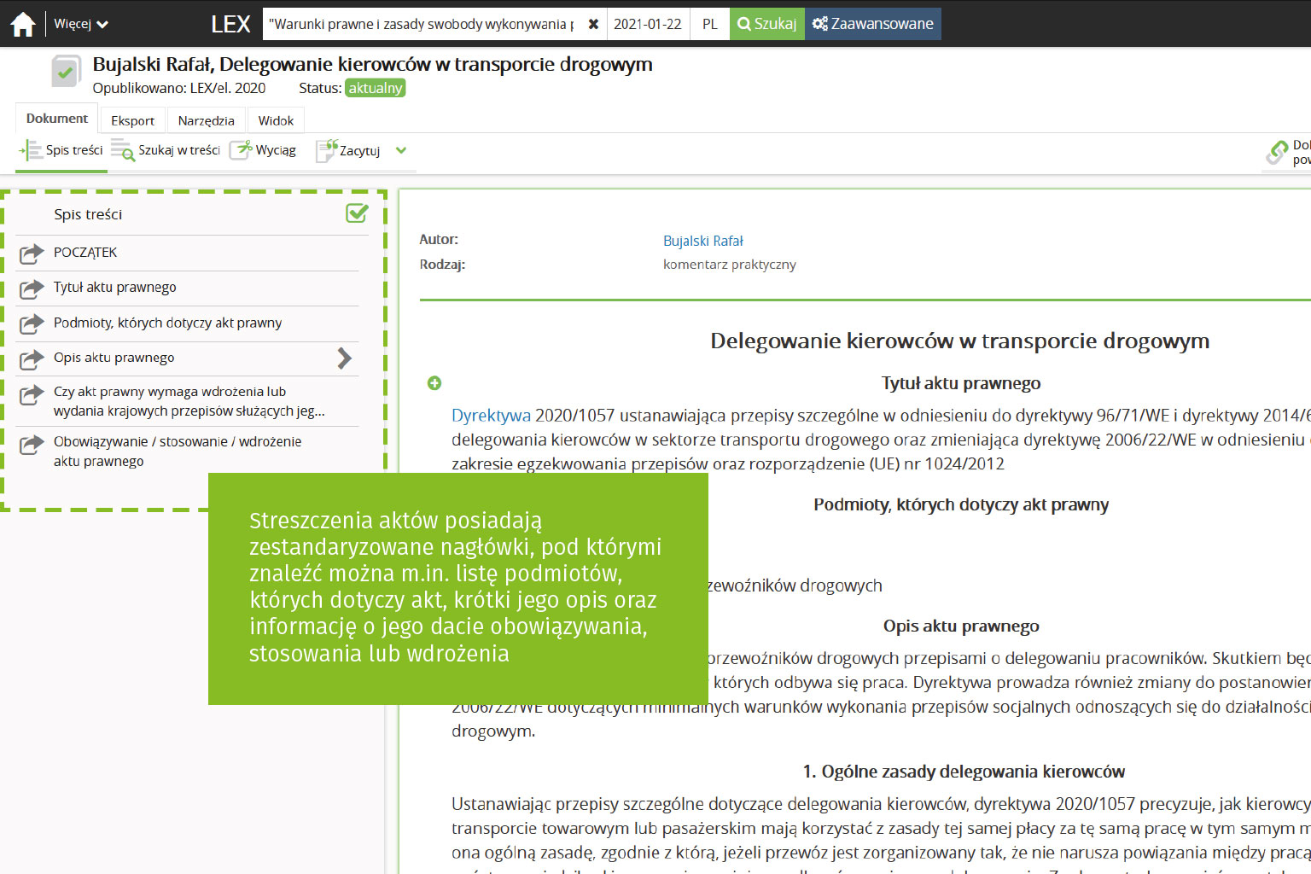Switch to the Eksport tab

click(x=132, y=120)
